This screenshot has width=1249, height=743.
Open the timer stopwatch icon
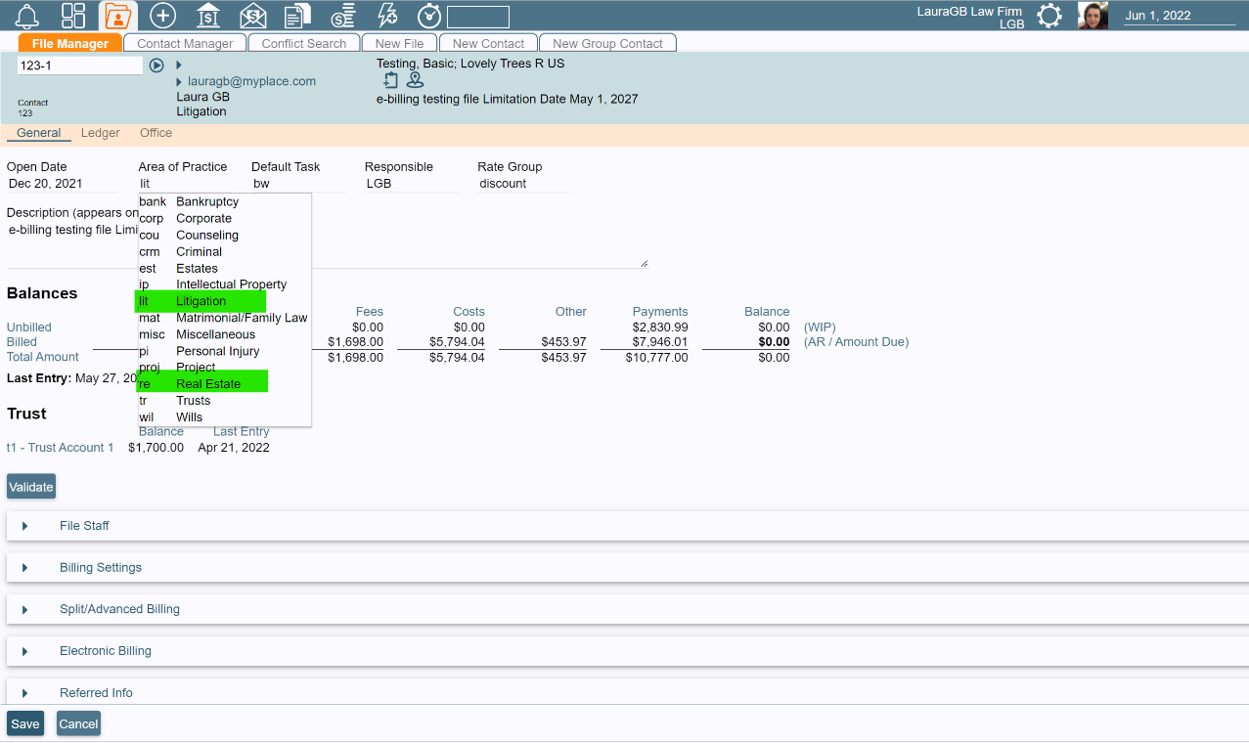click(428, 16)
